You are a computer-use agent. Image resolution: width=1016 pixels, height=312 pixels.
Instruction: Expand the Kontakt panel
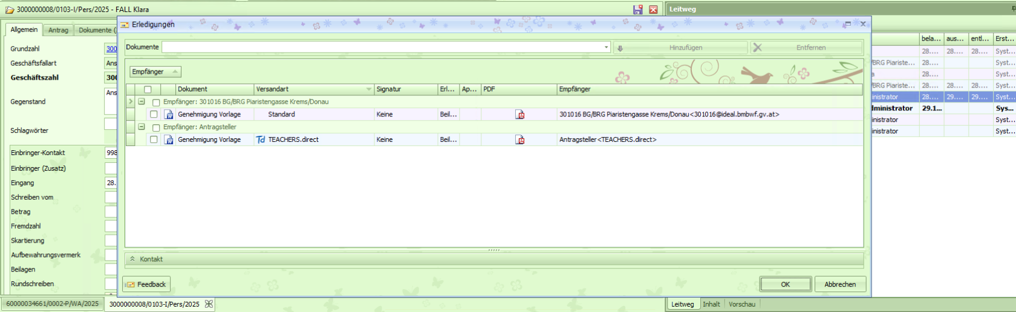pos(132,259)
